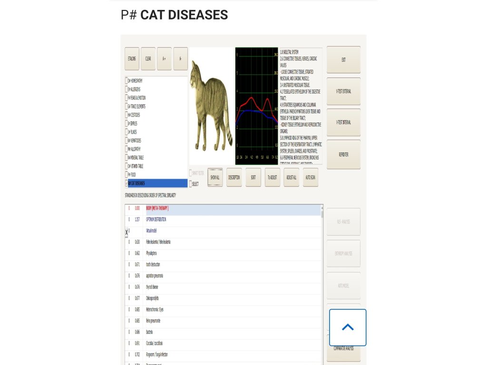Click the REPRINTER button
487x365 pixels.
click(343, 154)
